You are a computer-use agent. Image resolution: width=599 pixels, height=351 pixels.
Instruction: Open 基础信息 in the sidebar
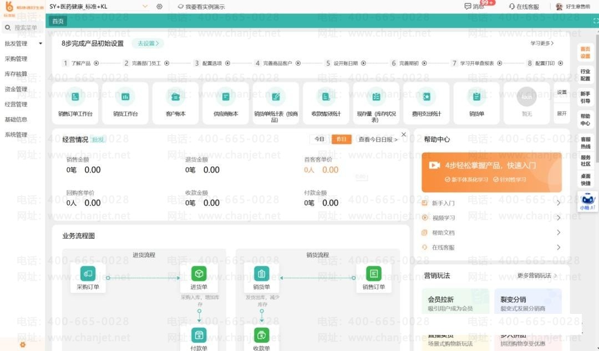(x=16, y=120)
